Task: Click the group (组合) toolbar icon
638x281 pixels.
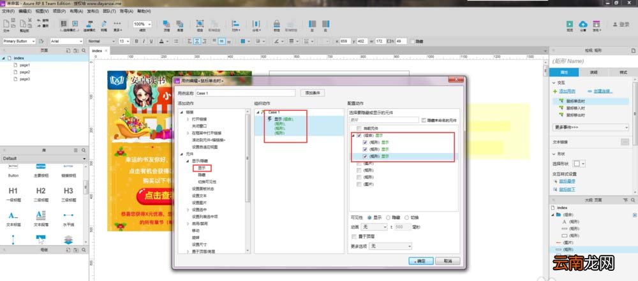Action: (x=200, y=25)
